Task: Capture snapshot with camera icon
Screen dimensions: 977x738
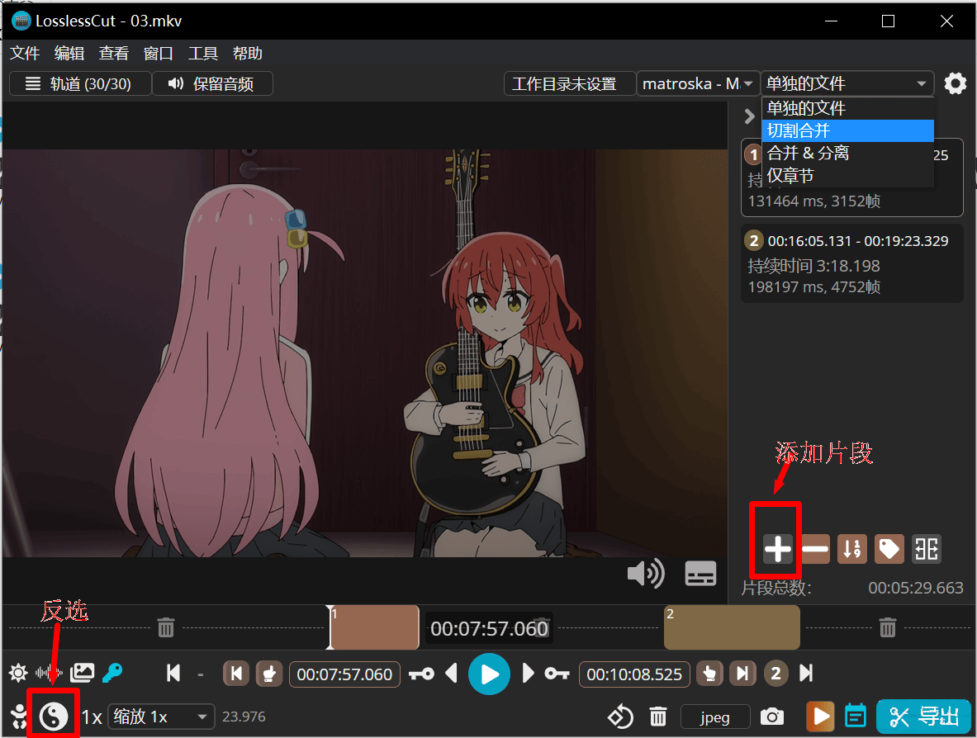Action: [x=772, y=717]
